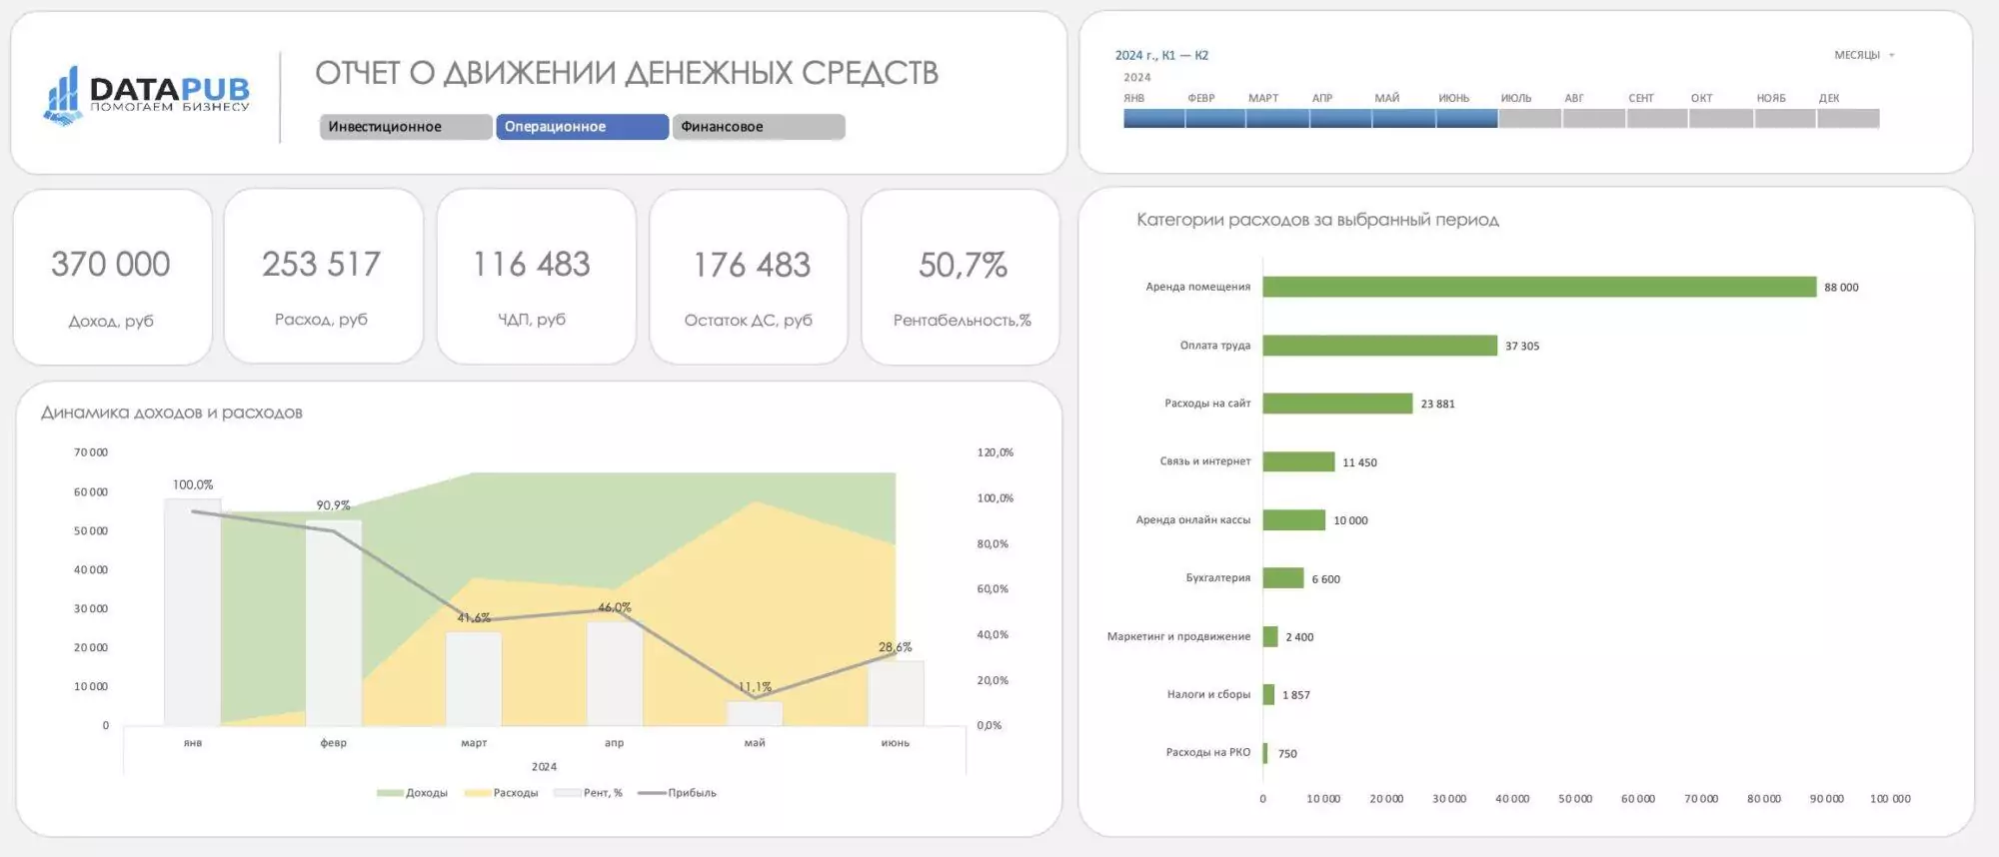
Task: Select СЕНТ segment on the timeline
Action: tap(1657, 119)
